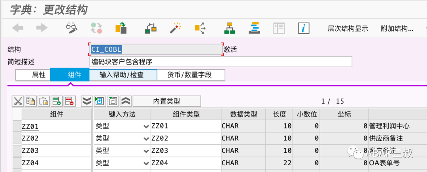Cut row with the scissors icon

(18, 101)
